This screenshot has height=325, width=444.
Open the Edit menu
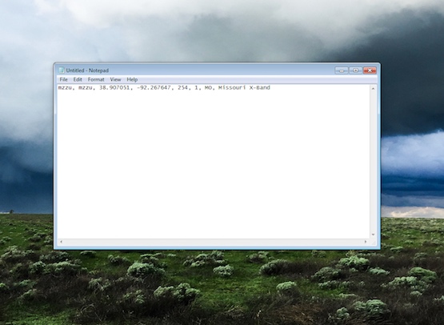[78, 79]
